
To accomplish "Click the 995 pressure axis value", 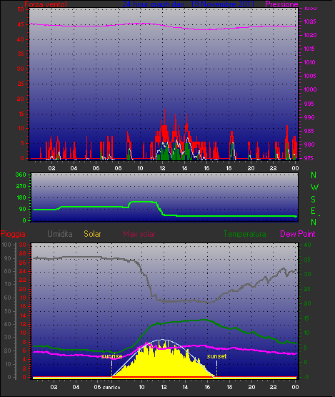I will pos(309,104).
